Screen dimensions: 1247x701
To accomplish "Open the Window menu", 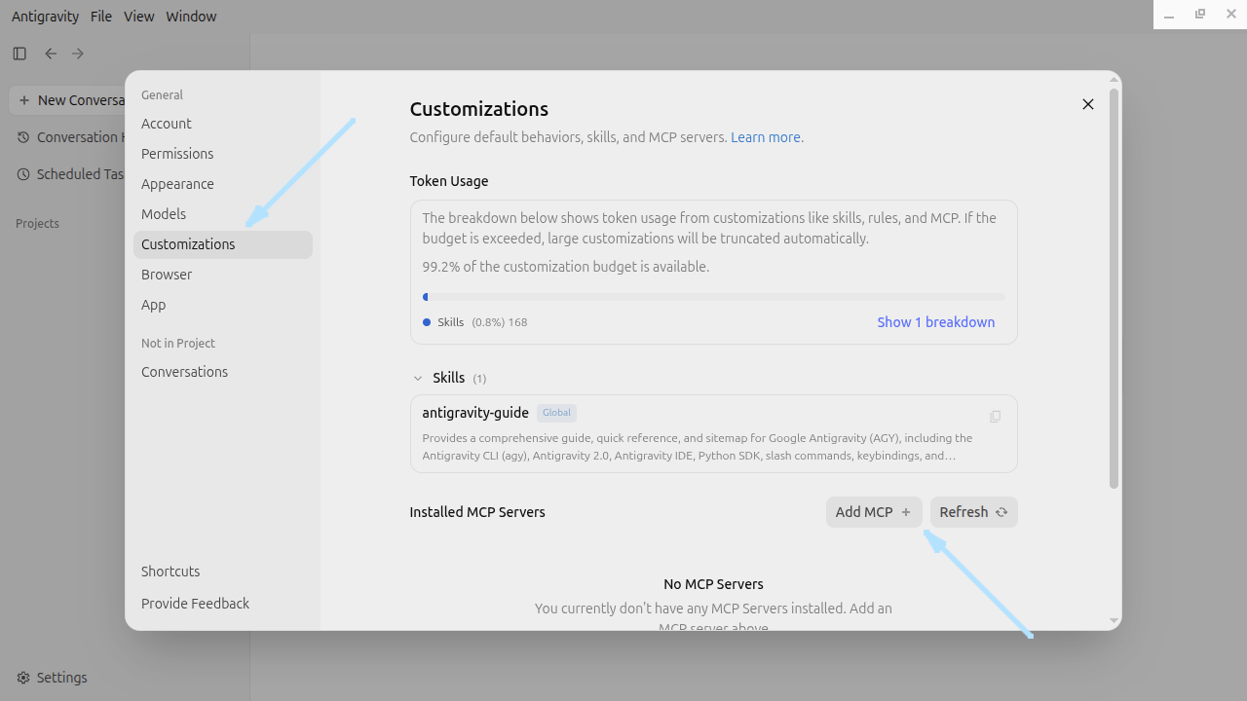I will pos(191,17).
